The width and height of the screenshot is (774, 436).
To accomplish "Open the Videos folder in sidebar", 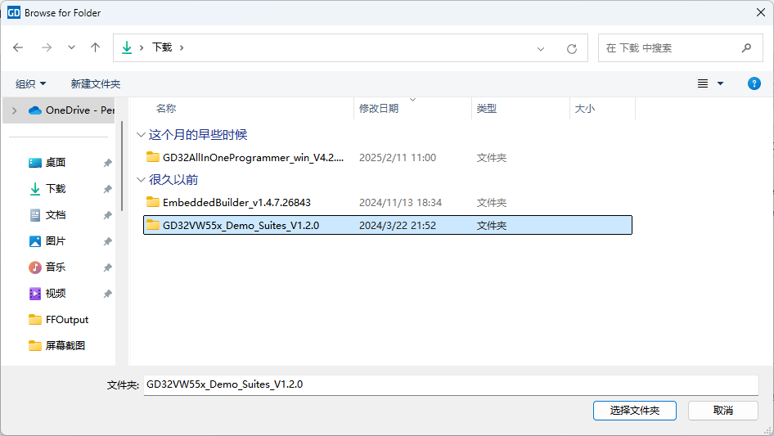I will pos(56,294).
